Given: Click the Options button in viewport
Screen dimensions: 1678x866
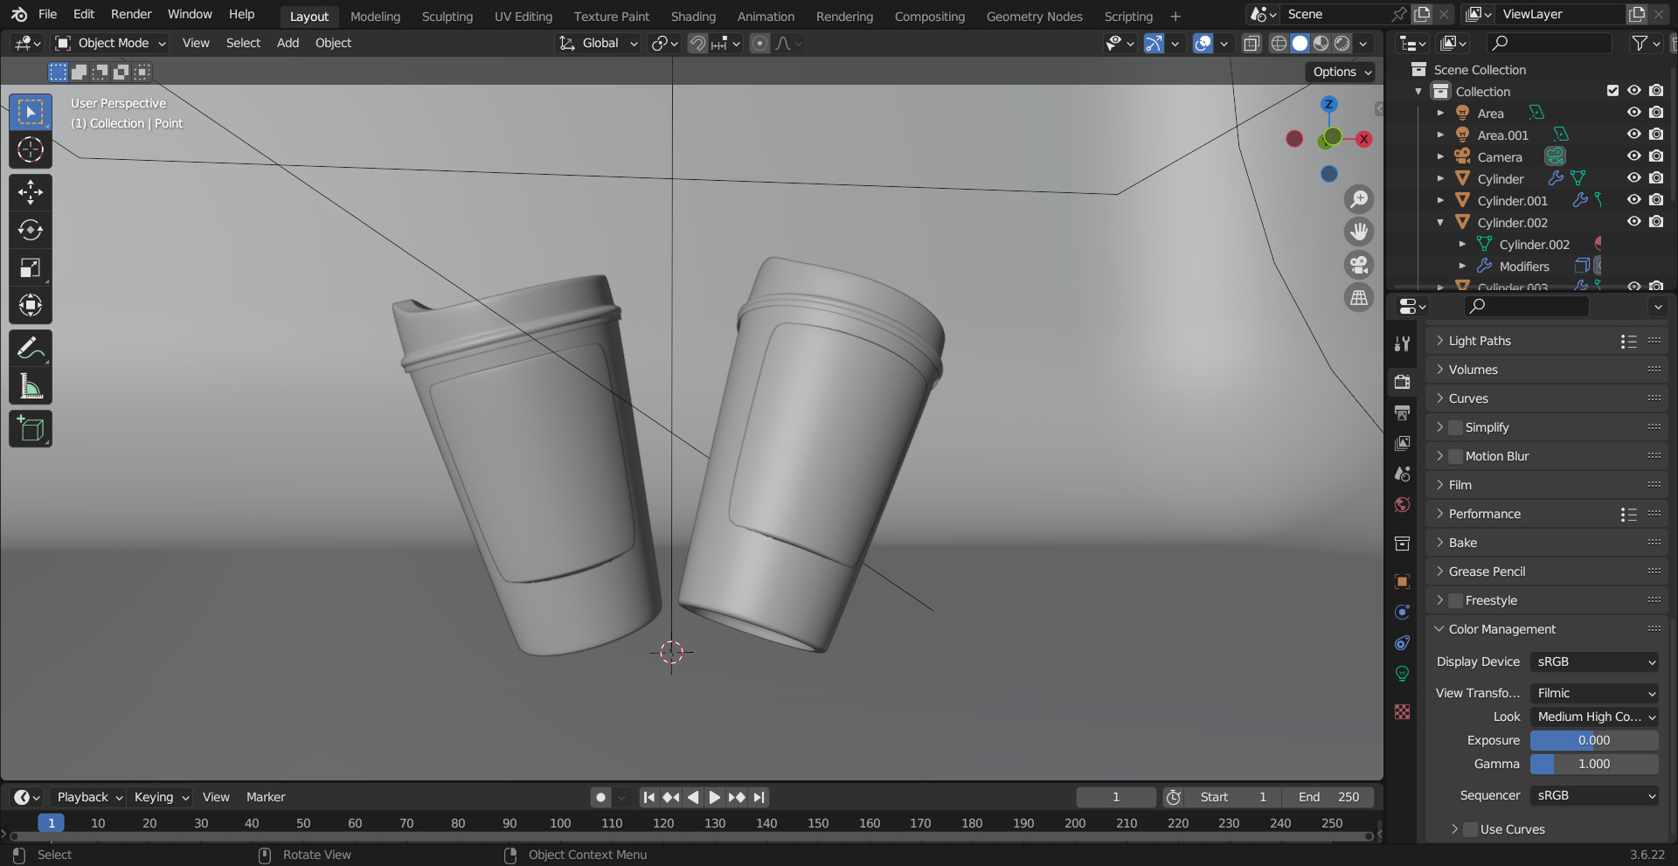Looking at the screenshot, I should click(x=1342, y=72).
